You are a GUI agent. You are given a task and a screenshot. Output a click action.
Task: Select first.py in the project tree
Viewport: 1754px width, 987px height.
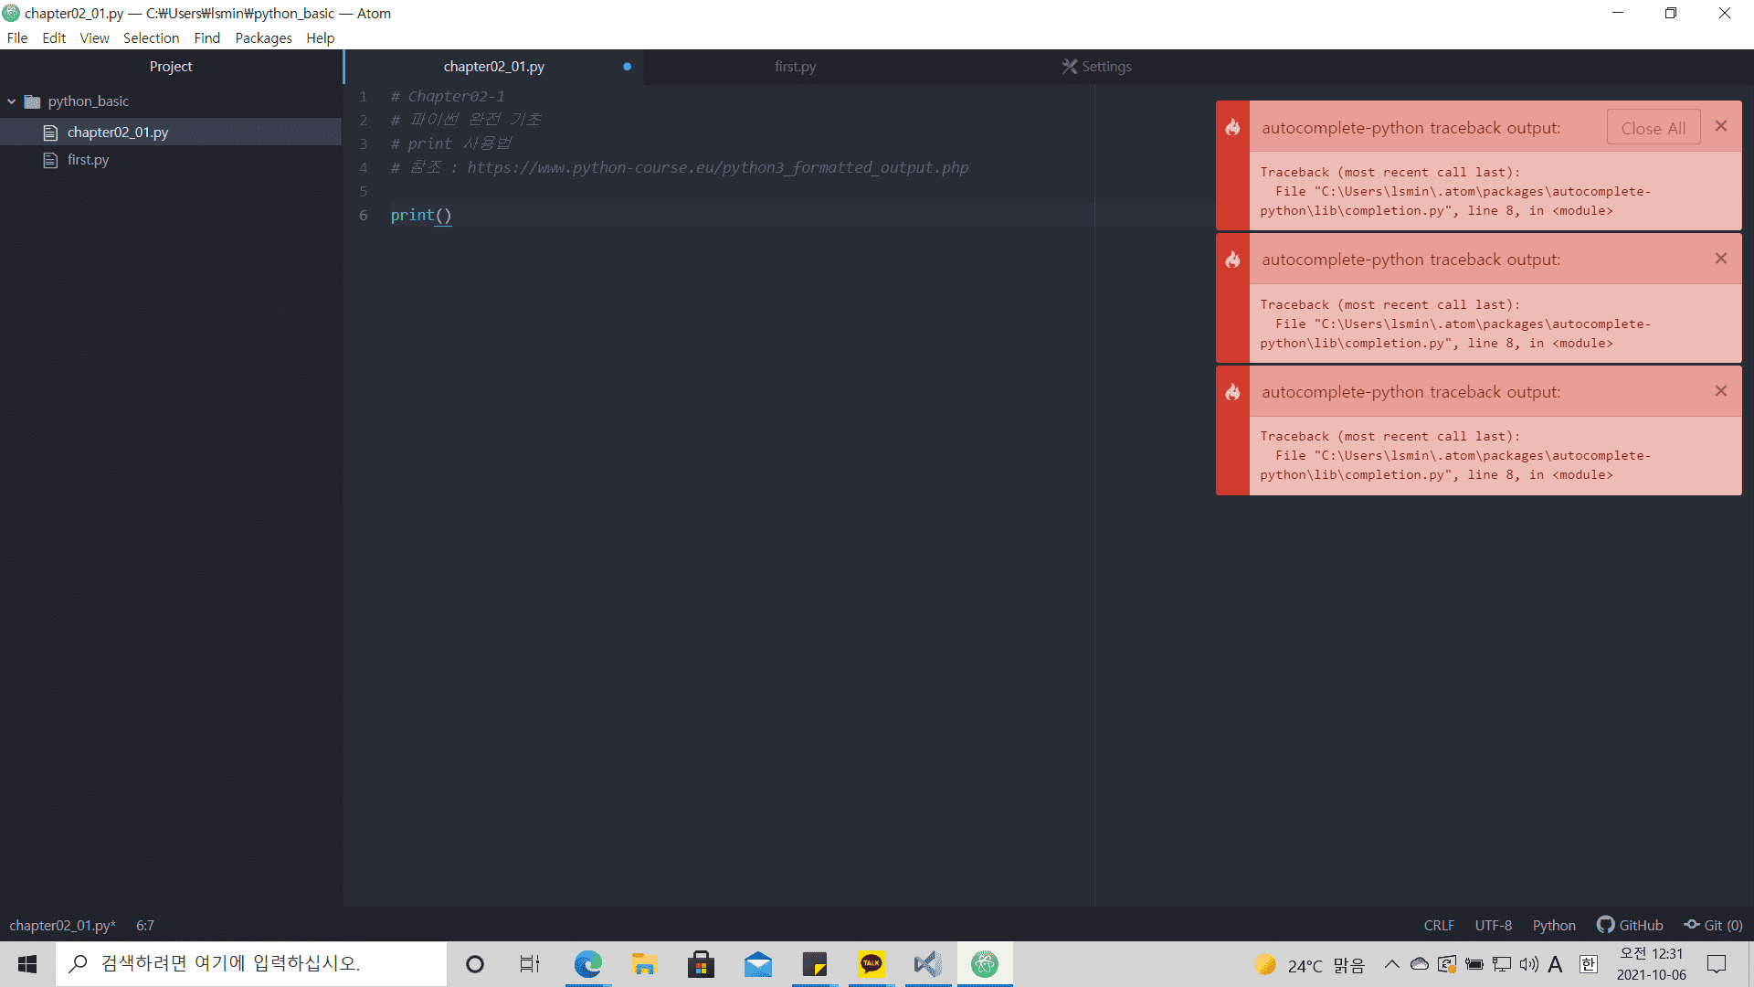coord(88,160)
